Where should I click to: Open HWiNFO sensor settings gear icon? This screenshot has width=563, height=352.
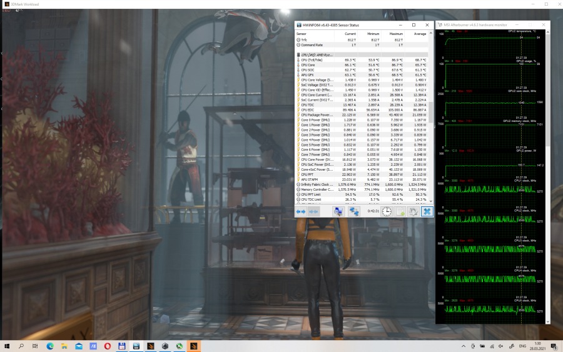tap(413, 212)
